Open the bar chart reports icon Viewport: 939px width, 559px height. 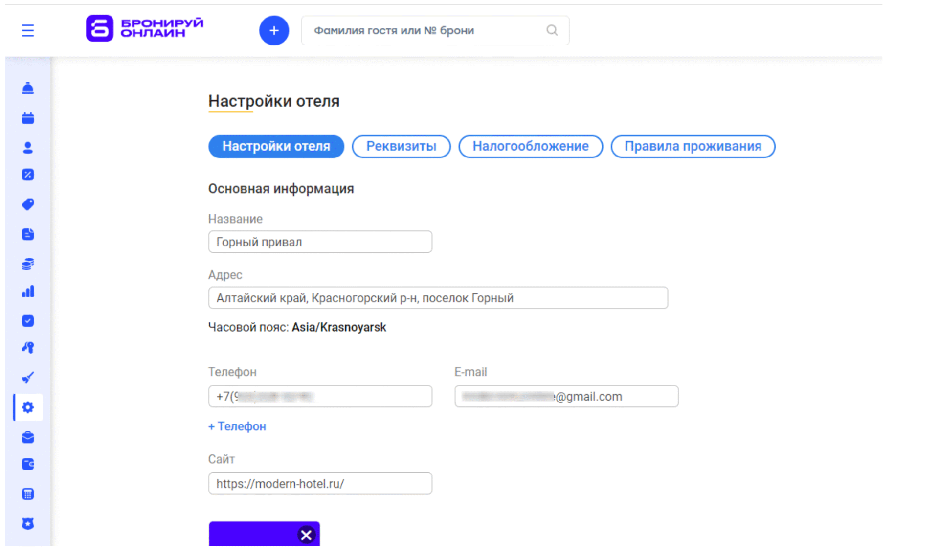(28, 292)
